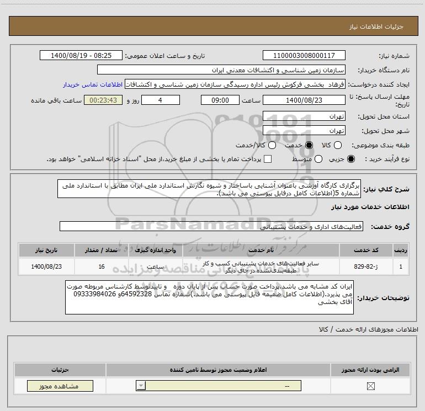This screenshot has height=411, width=425.
Task: Click the توضیحات خریدار label
Action: [383, 298]
